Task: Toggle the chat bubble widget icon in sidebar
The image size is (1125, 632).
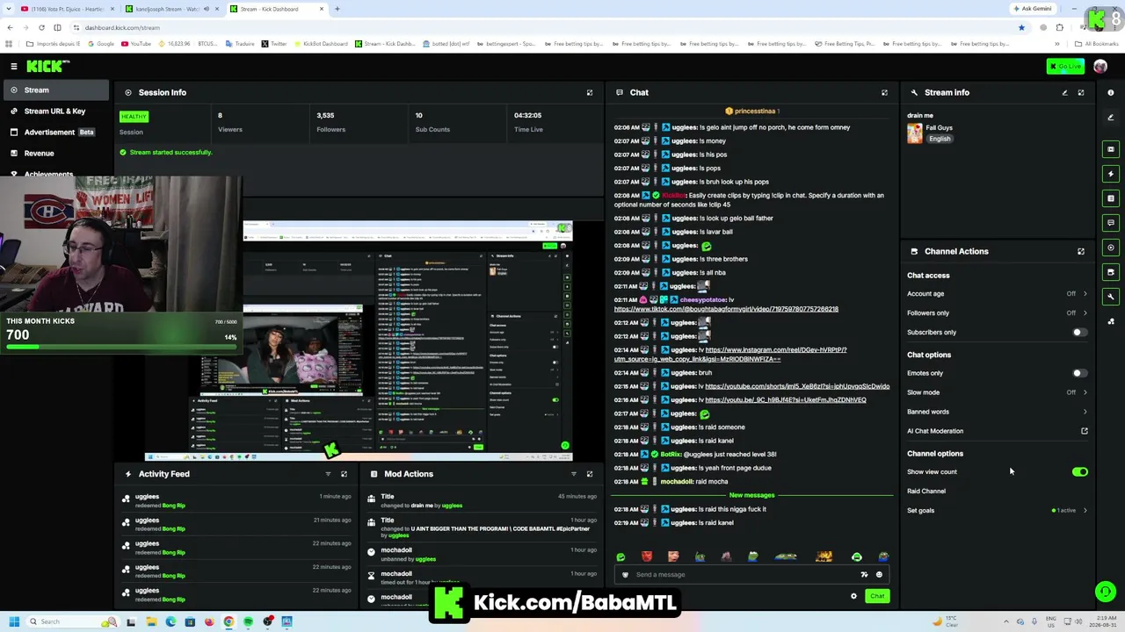Action: 1111,223
